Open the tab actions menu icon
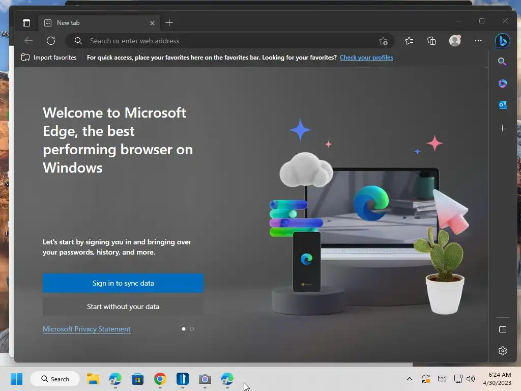This screenshot has height=391, width=521. (x=26, y=23)
